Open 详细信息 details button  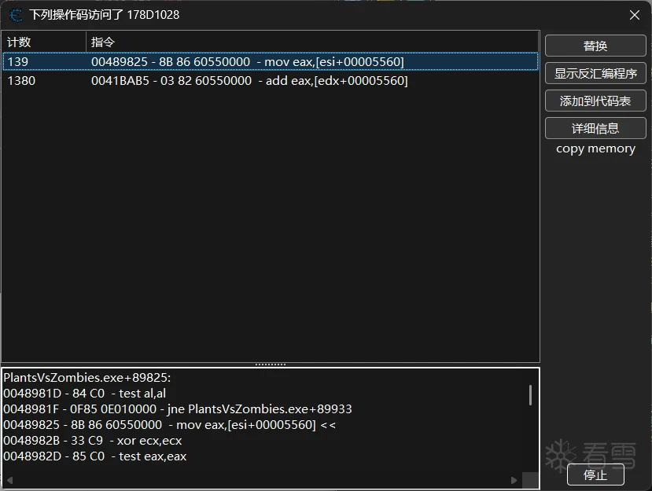point(595,128)
